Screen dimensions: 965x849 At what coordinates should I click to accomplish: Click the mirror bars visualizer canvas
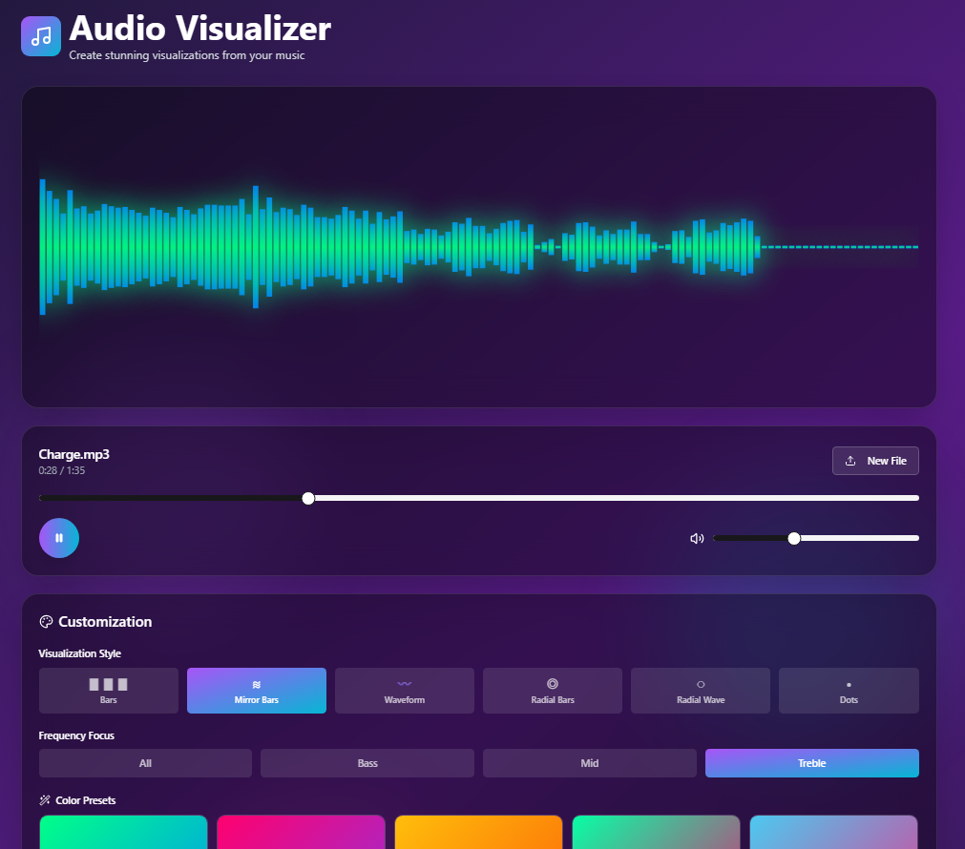coord(479,247)
